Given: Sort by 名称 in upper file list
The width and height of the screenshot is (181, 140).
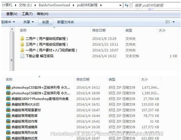Looking at the screenshot, I should click(x=23, y=30).
